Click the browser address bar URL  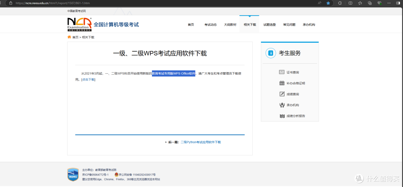53,3
